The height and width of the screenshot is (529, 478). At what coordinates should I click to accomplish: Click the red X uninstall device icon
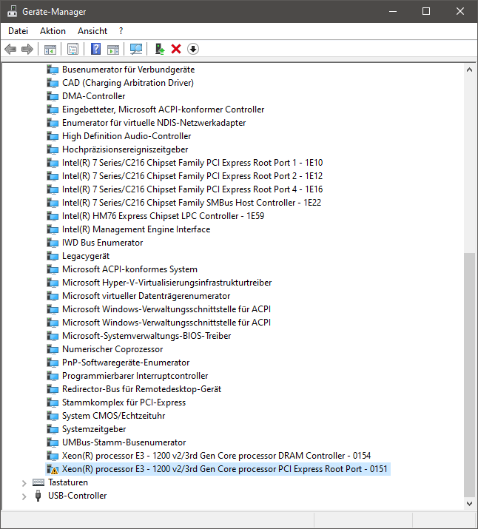176,50
